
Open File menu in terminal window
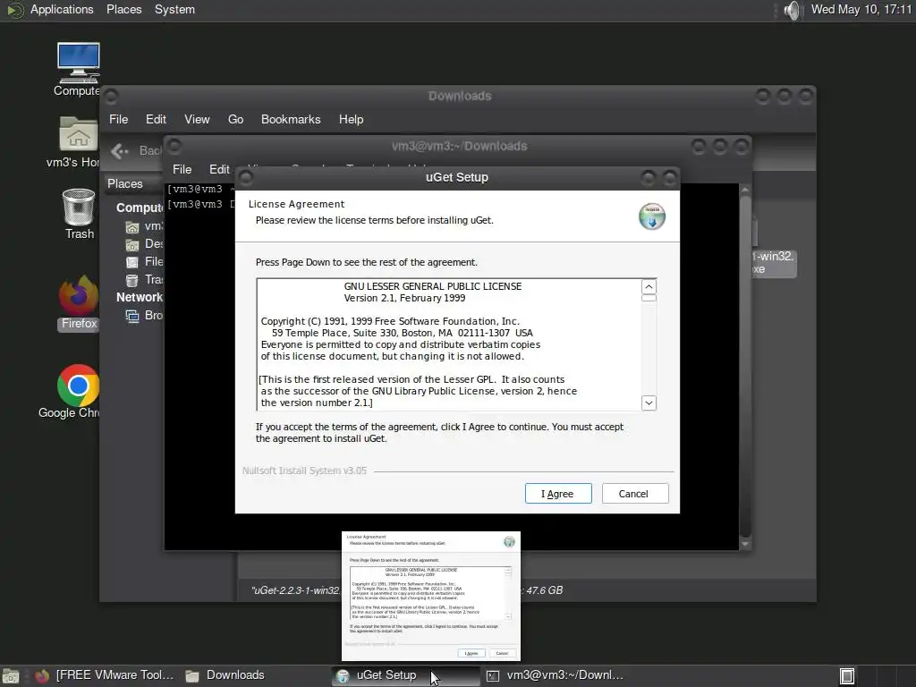click(182, 169)
